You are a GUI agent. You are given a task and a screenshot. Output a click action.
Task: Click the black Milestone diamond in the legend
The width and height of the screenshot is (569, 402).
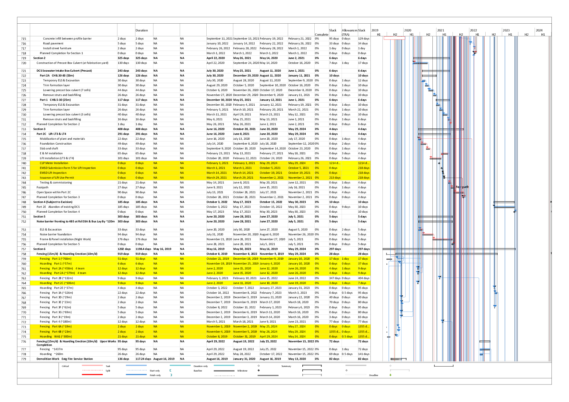pyautogui.click(x=259, y=370)
